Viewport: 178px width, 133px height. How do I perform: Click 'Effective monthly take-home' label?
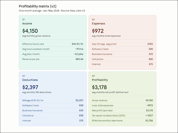pos(107,120)
